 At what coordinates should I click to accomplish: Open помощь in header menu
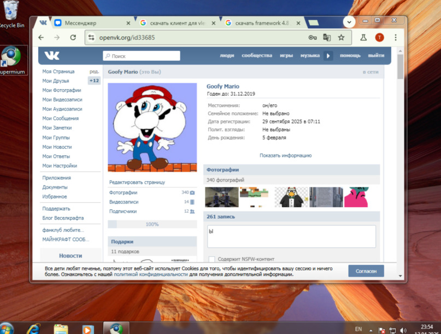(x=350, y=55)
